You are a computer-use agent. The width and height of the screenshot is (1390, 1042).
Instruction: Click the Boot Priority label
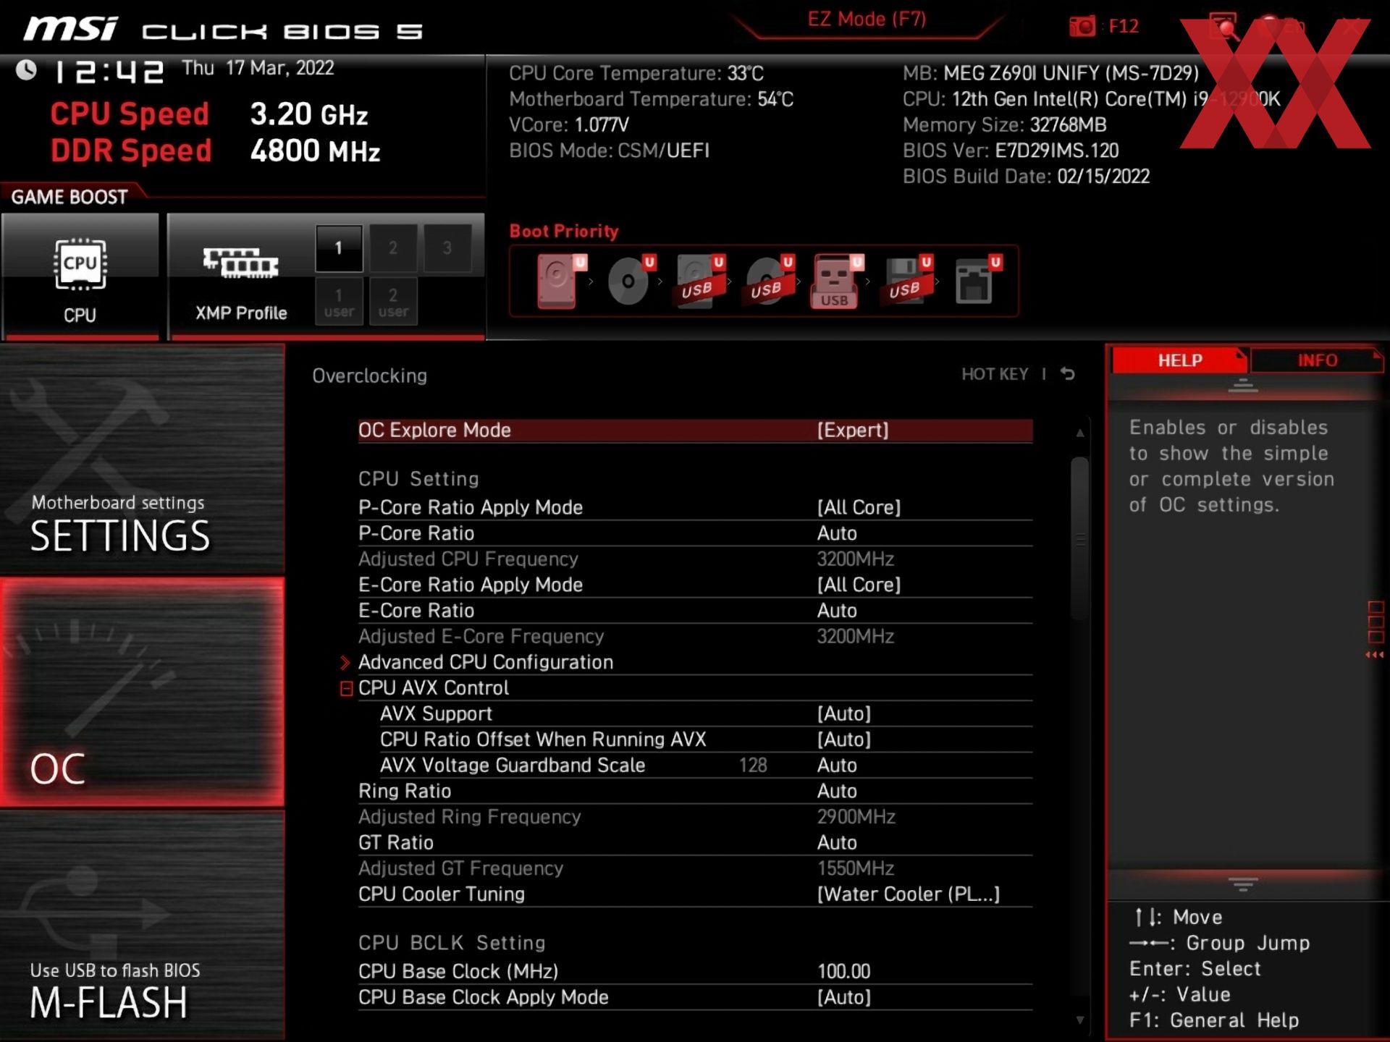click(x=564, y=232)
